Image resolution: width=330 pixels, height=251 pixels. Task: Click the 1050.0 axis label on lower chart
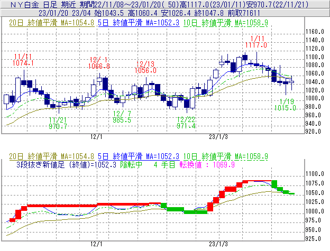coord(315,192)
